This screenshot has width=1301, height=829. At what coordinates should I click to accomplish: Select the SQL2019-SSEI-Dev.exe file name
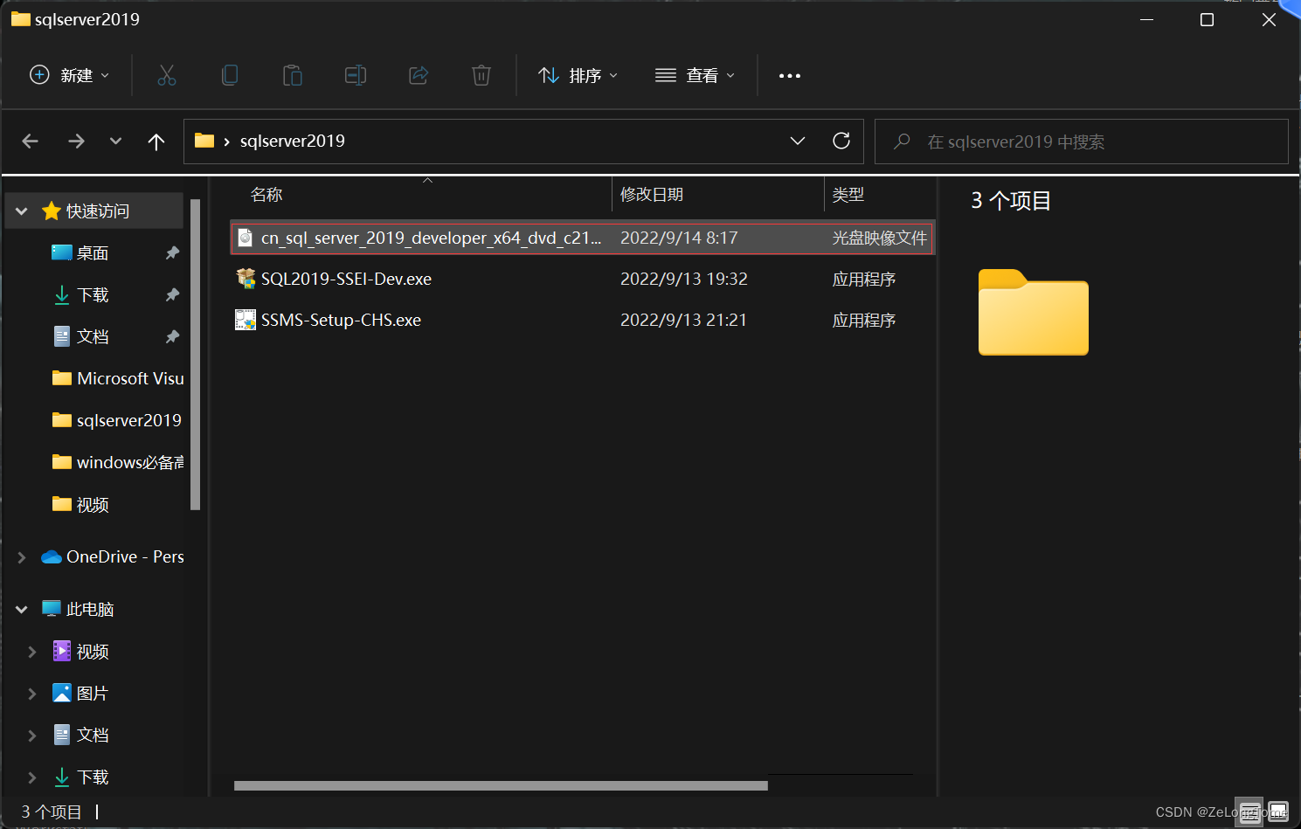[346, 279]
